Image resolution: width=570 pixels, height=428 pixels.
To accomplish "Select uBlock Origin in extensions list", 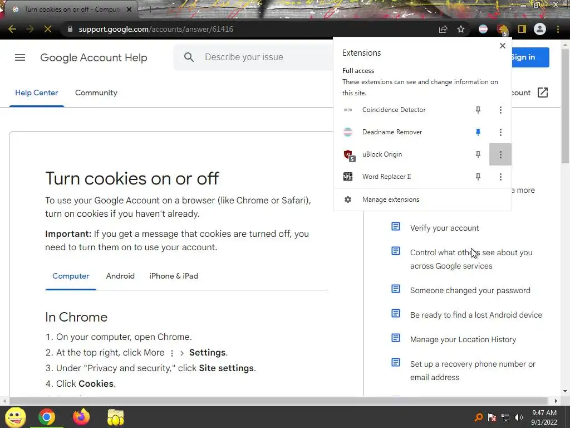I will click(382, 154).
